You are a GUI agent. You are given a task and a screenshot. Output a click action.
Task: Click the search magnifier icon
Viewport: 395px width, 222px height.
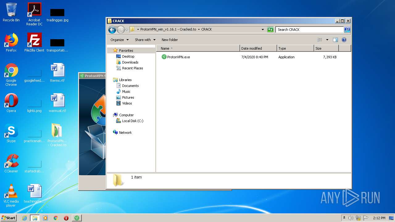347,30
